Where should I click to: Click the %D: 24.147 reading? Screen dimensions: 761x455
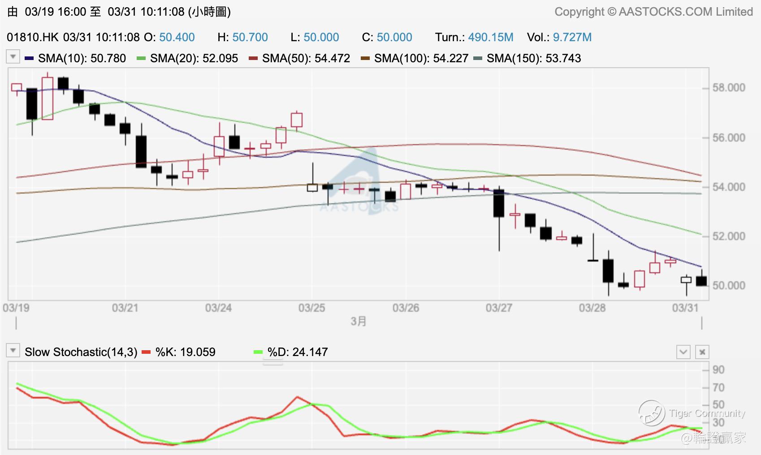[x=298, y=352]
